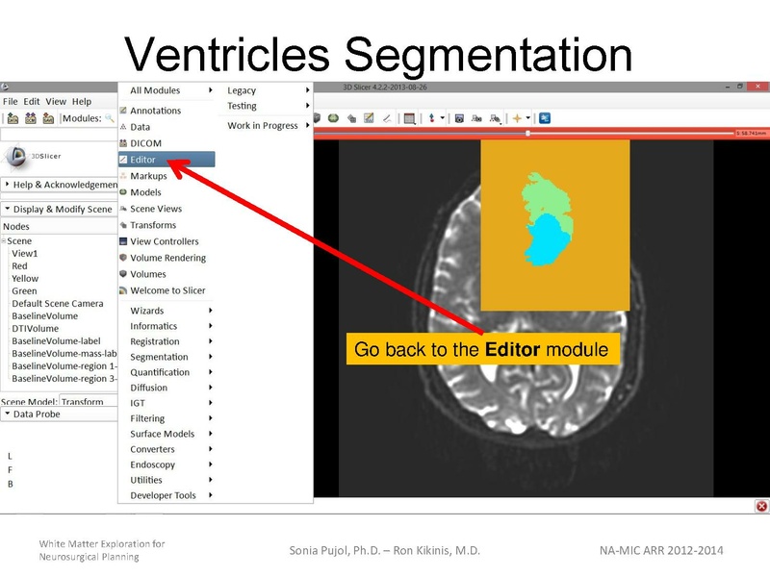Select the screenshot capture icon in toolbar

459,117
